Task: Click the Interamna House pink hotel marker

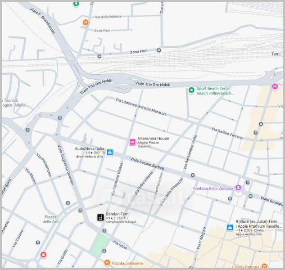Action: 132,142
